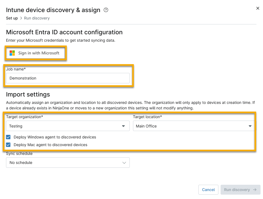The height and width of the screenshot is (199, 263).
Task: Click Microsoft Entra ID account configuration heading
Action: tap(64, 32)
